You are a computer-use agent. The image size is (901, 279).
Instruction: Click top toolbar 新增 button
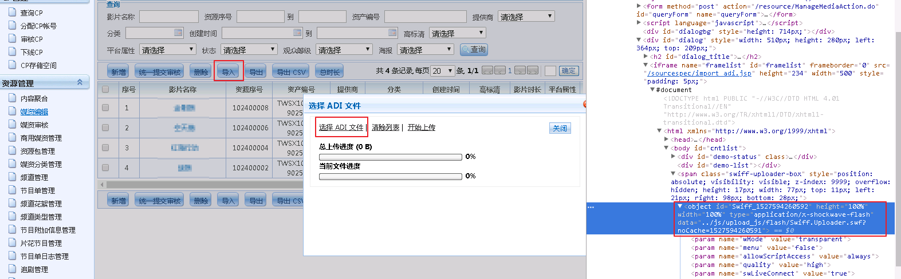(119, 71)
